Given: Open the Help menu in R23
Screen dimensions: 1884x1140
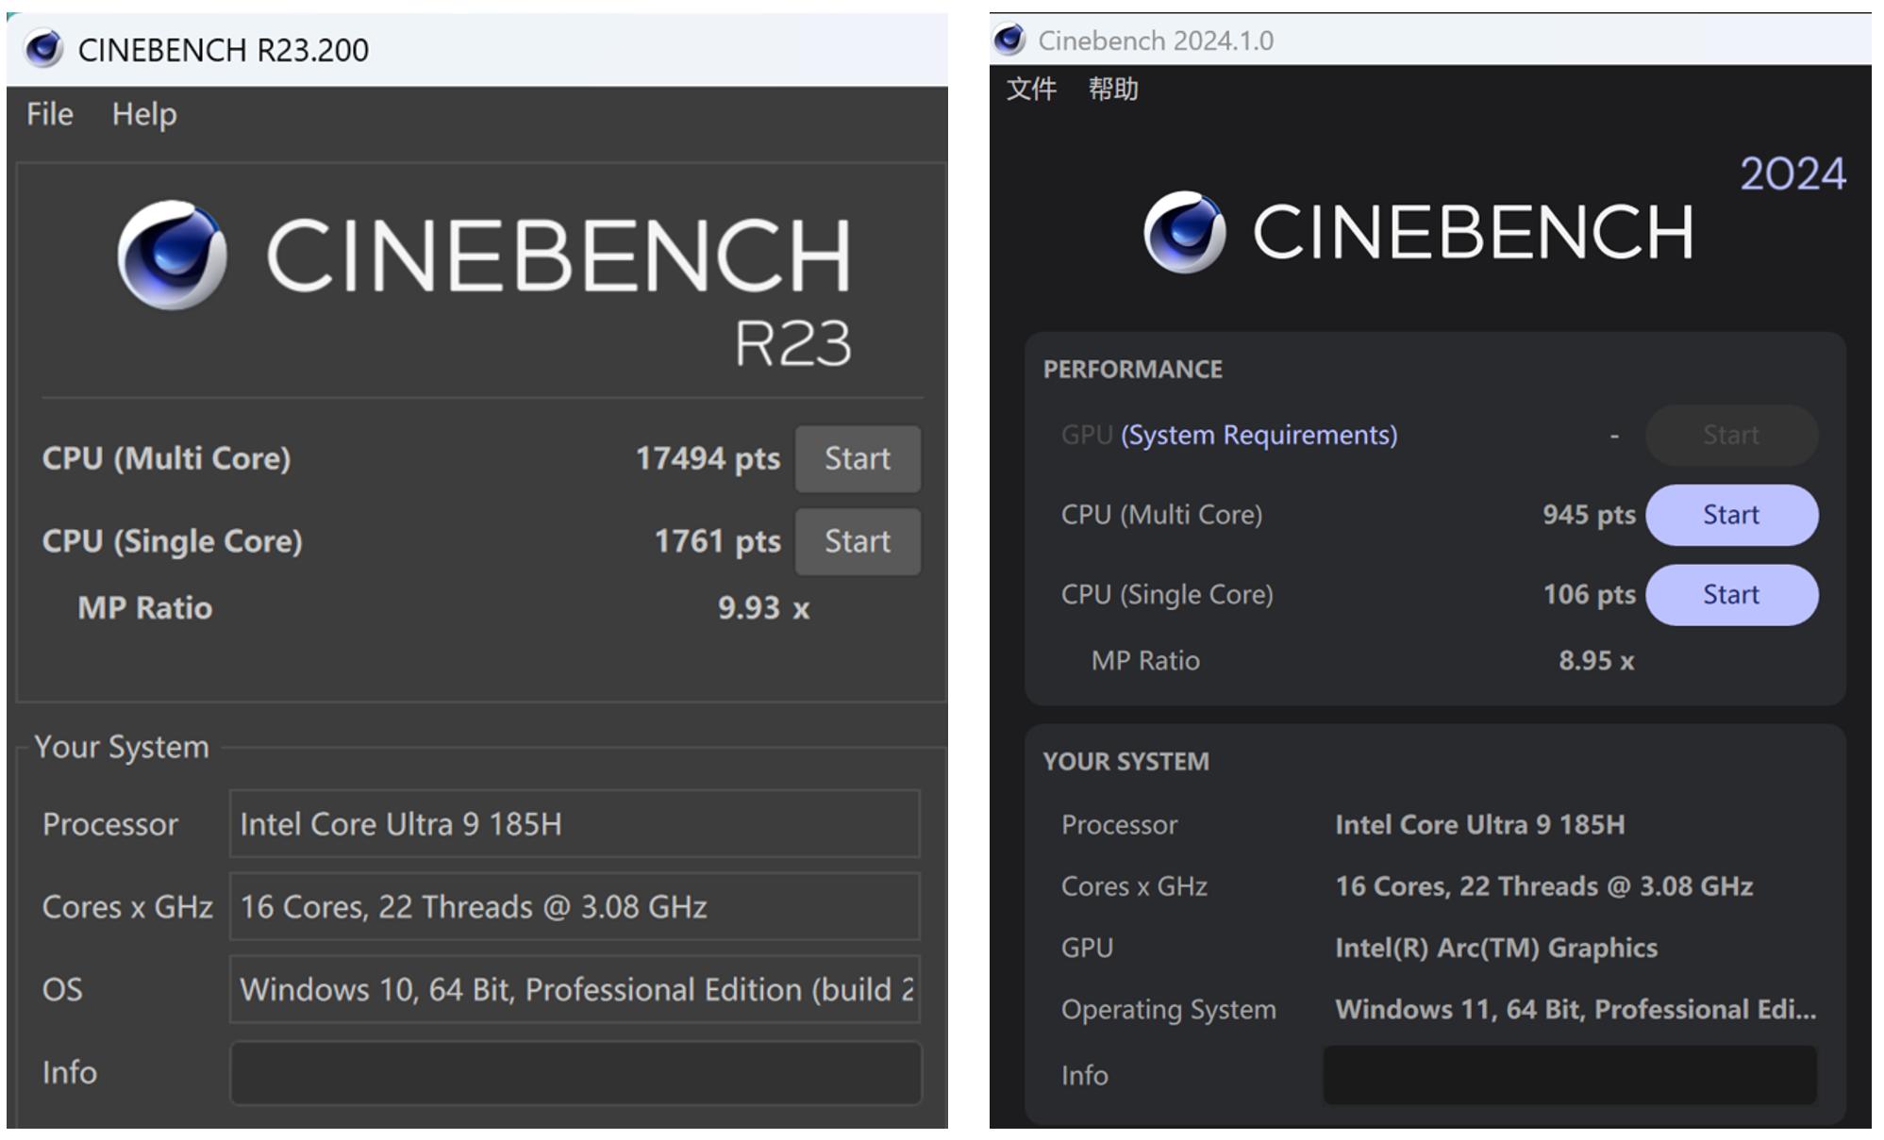Looking at the screenshot, I should [143, 114].
